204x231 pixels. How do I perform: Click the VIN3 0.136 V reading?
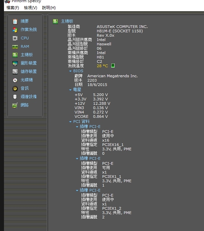100,108
